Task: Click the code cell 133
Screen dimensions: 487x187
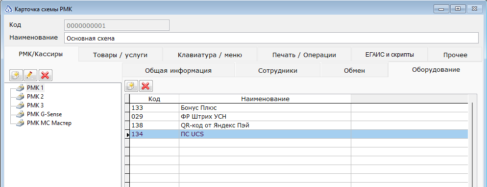Action: [154, 108]
